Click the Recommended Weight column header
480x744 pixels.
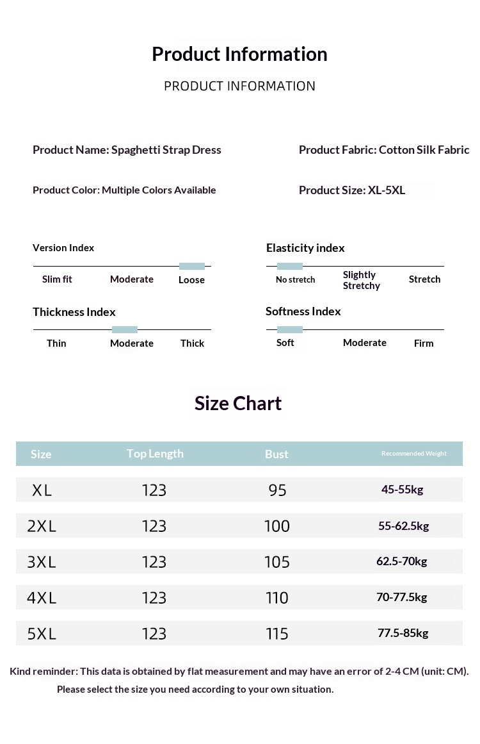coord(413,454)
